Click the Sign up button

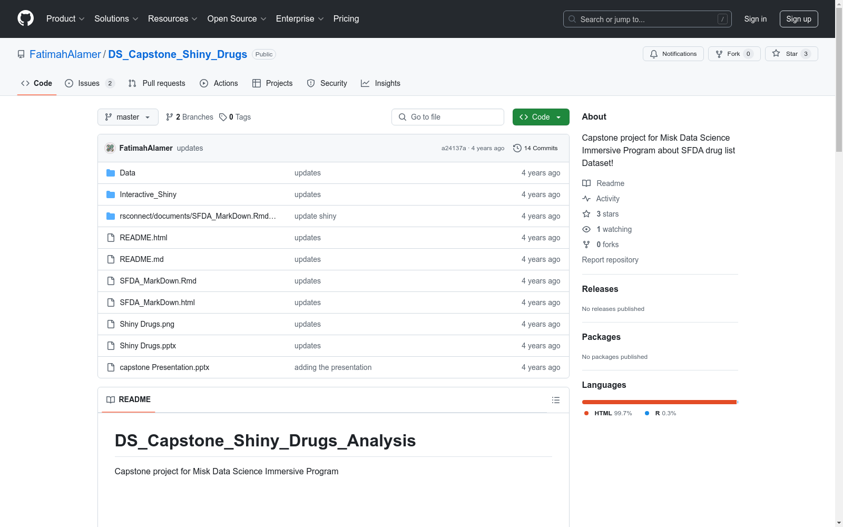point(799,19)
